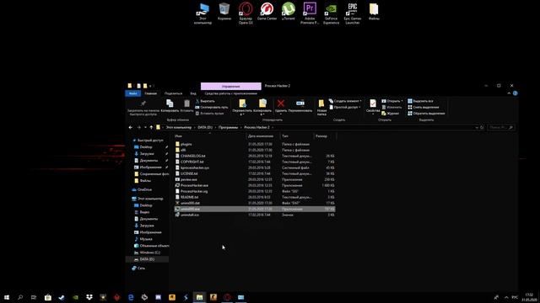Switch to the Home ribbon tab
Viewport: 540px width, 303px height.
coord(150,93)
